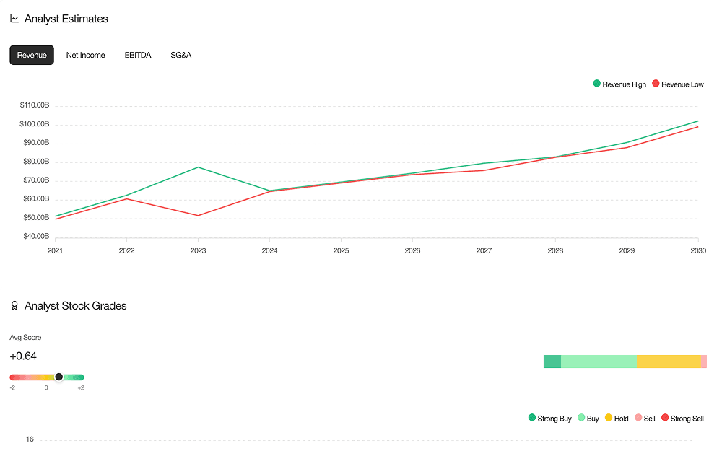Click the 2024 label on chart axis
Image resolution: width=722 pixels, height=451 pixels.
point(269,251)
